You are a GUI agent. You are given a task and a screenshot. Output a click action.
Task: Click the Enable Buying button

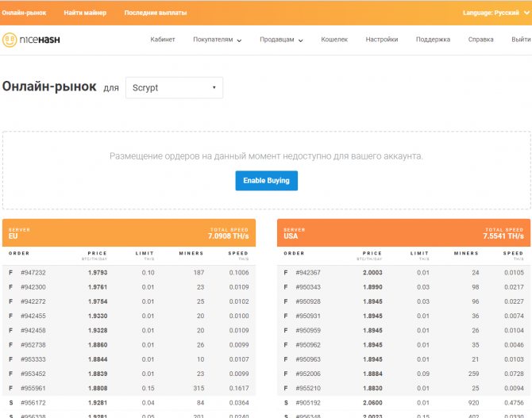pyautogui.click(x=266, y=181)
